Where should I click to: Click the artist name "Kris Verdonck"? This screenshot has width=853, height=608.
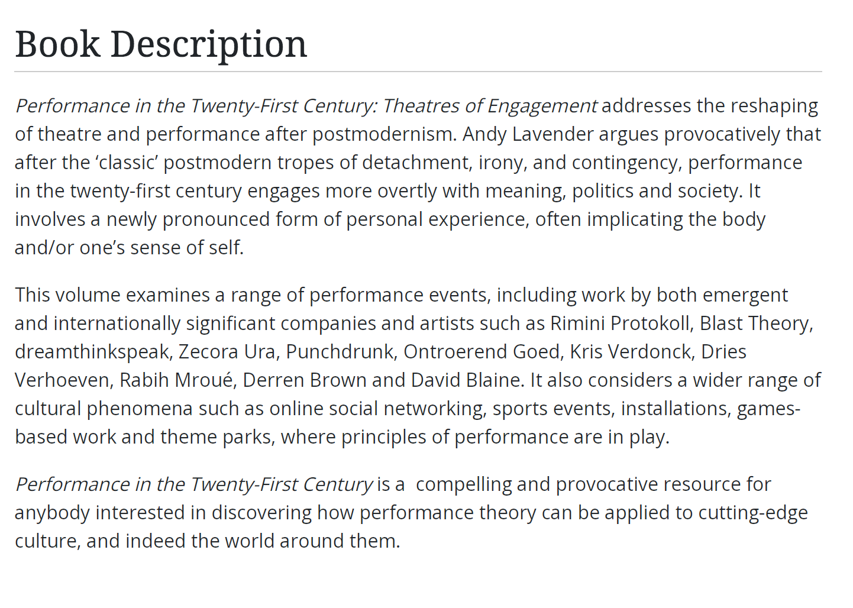coord(630,352)
